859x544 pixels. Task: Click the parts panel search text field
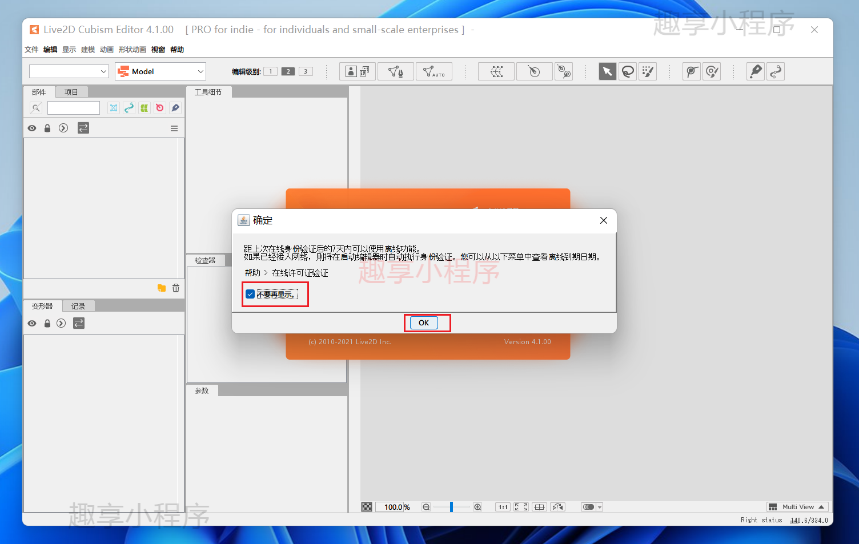[74, 108]
